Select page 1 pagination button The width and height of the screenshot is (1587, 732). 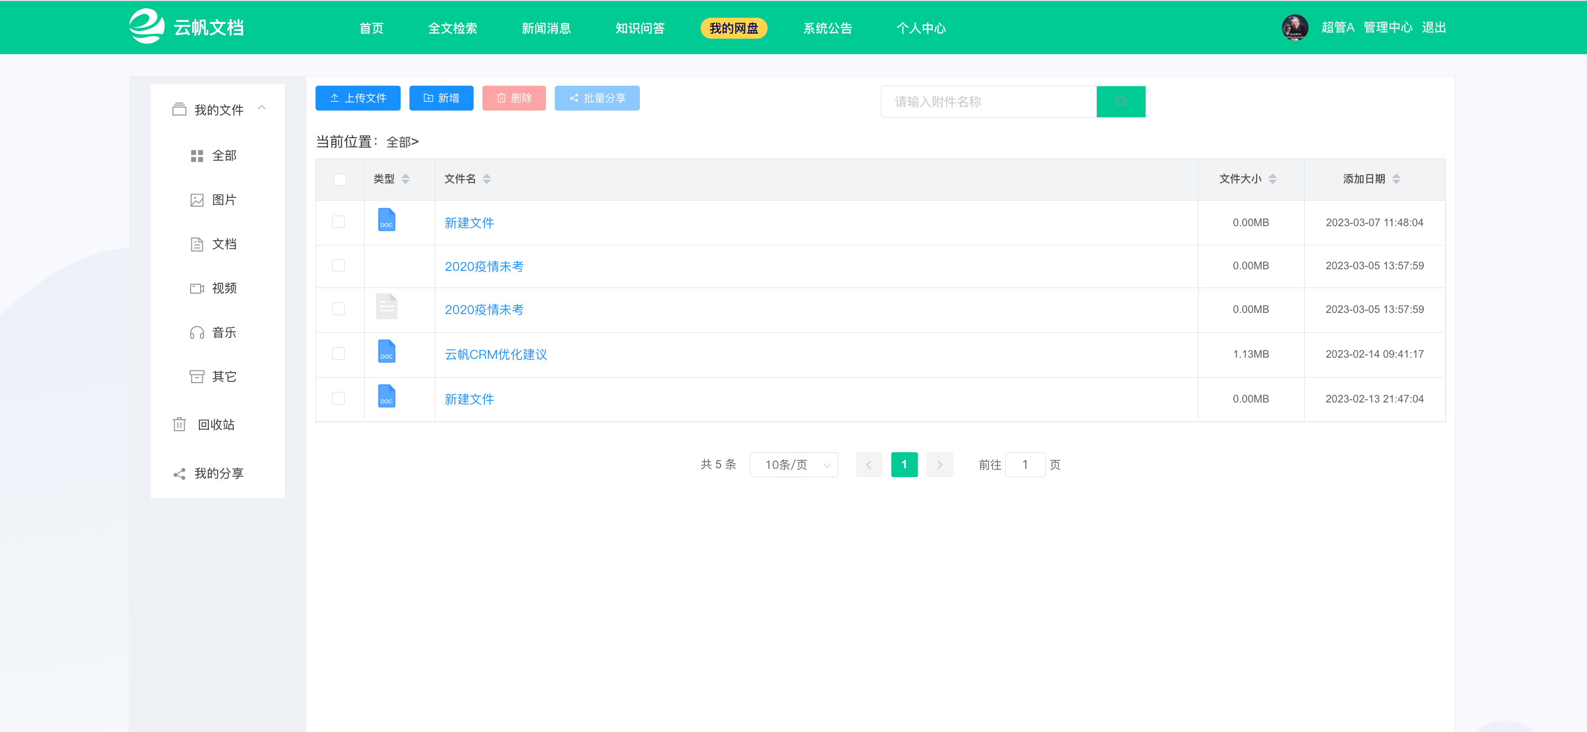[904, 464]
